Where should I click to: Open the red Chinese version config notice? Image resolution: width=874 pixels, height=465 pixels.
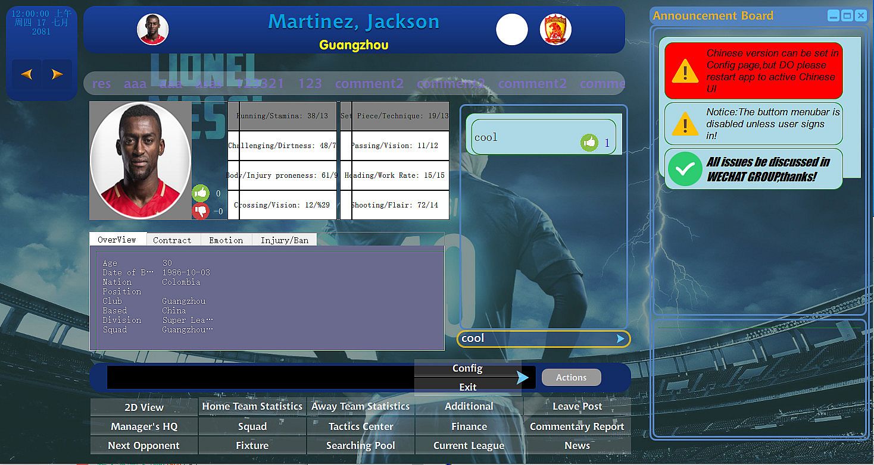point(754,71)
